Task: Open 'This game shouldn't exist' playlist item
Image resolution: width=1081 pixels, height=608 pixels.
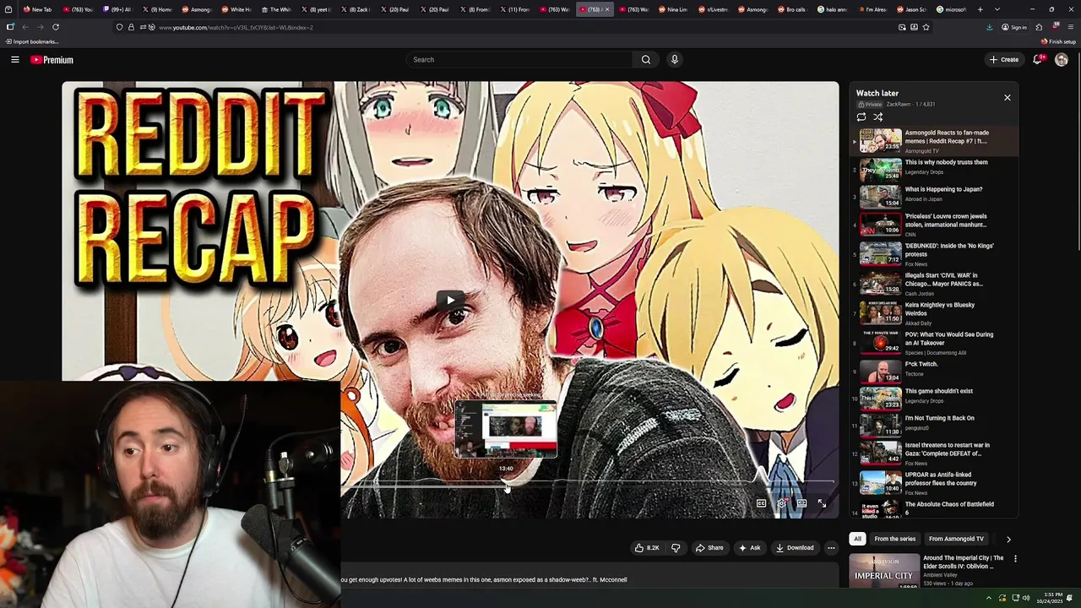Action: pyautogui.click(x=935, y=399)
